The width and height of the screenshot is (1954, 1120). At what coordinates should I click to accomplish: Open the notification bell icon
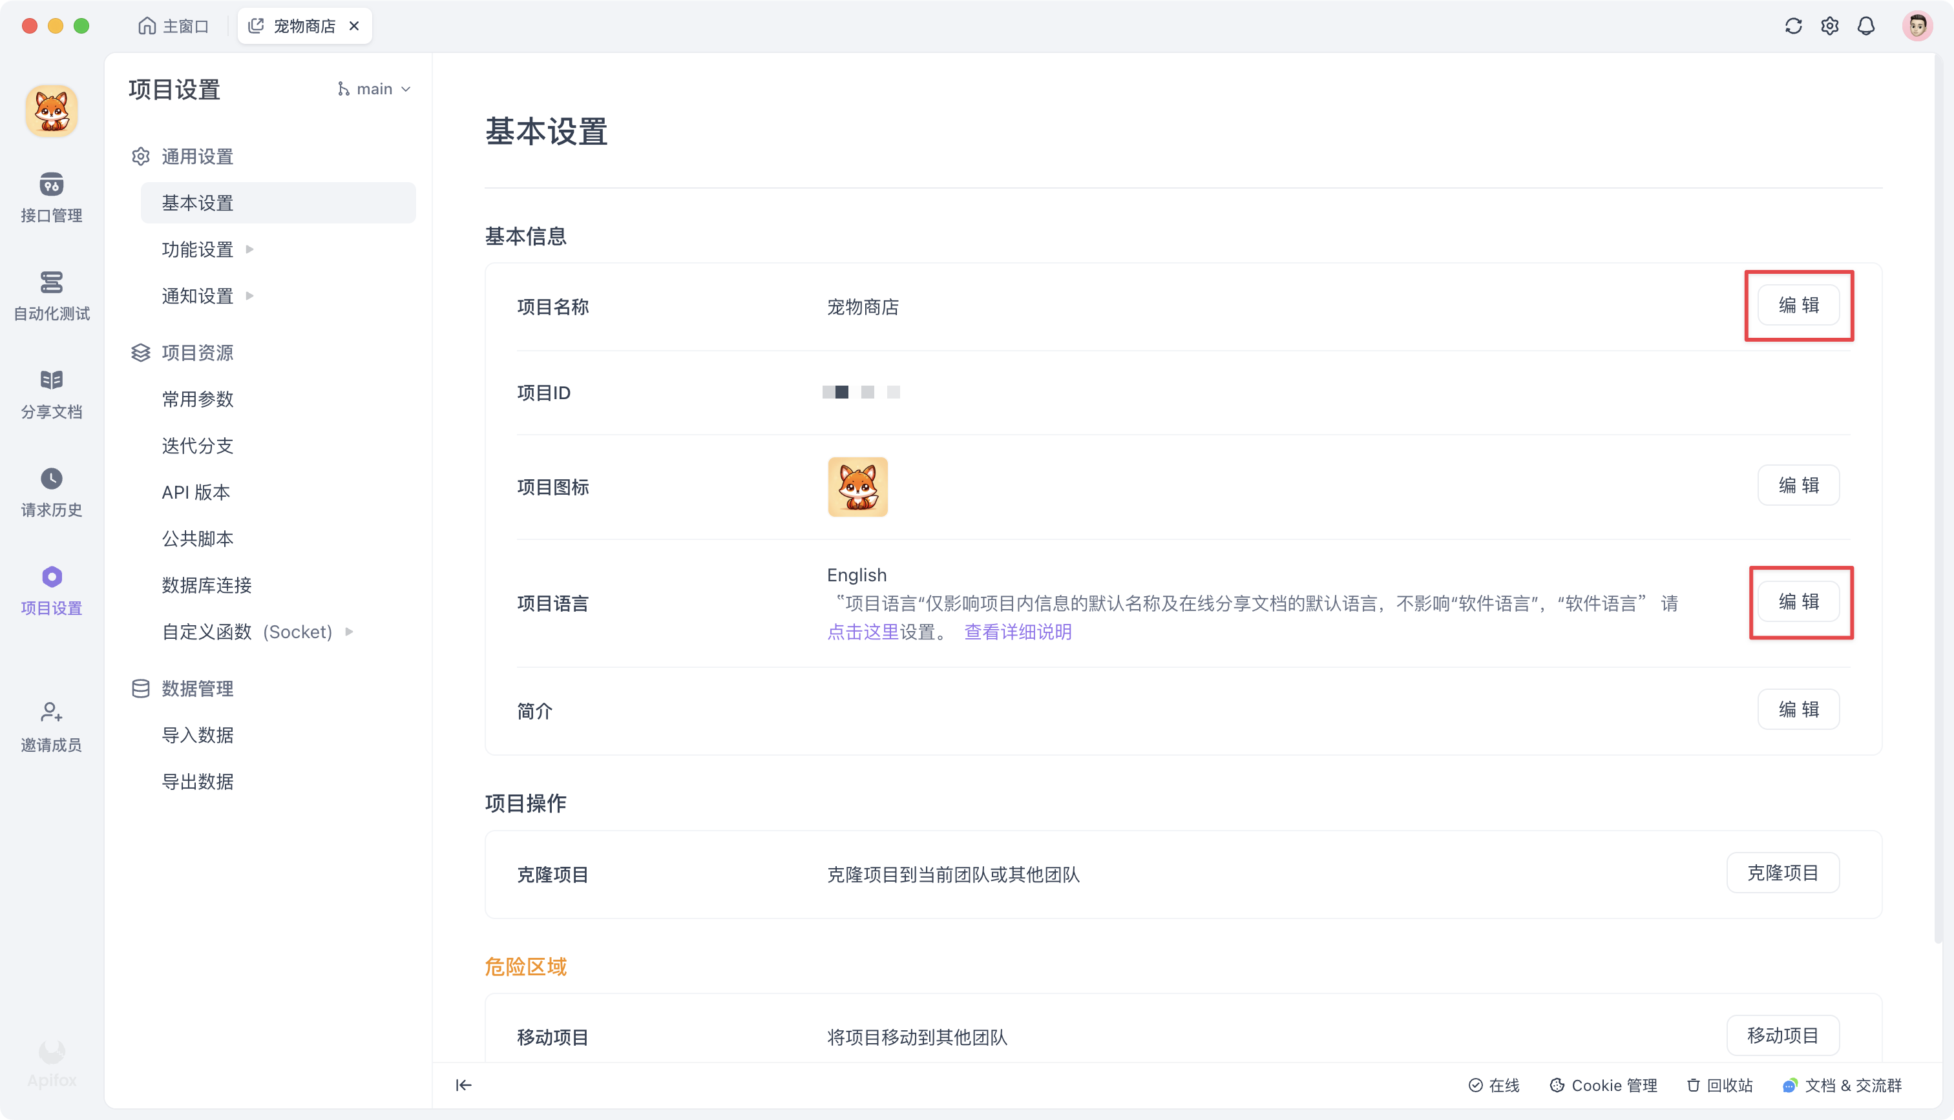[x=1866, y=25]
